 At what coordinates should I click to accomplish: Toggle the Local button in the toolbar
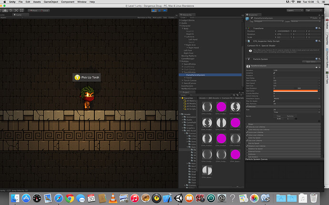pyautogui.click(x=44, y=10)
